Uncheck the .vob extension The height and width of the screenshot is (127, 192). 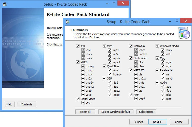click(83, 91)
